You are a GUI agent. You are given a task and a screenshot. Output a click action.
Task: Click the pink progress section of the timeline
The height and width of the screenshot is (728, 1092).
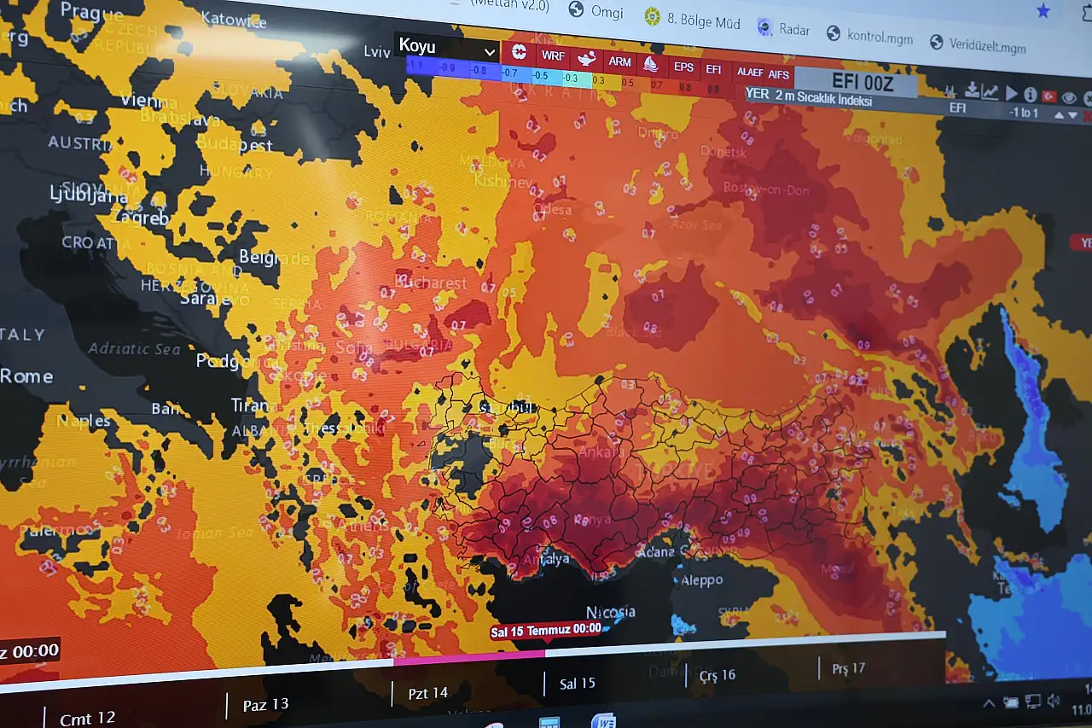coord(469,657)
